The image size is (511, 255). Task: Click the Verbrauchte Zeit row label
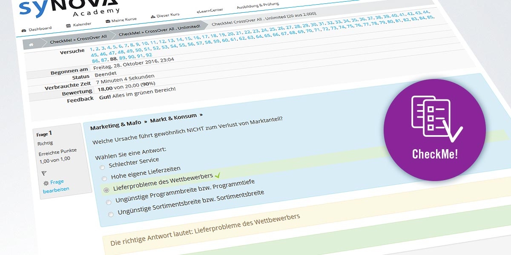click(68, 87)
